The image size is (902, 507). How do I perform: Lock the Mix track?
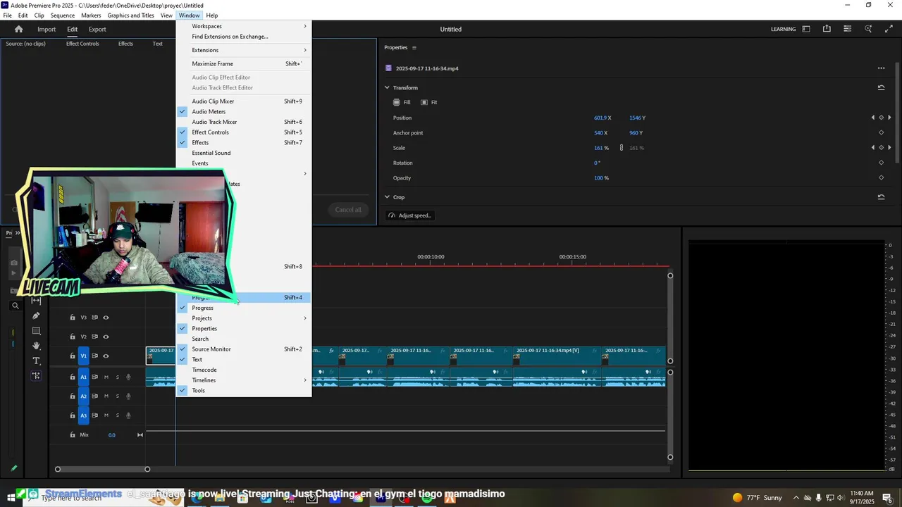[72, 435]
